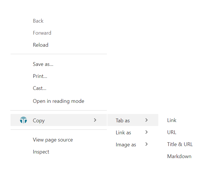
Task: Expand the Link as submenu chevron
Action: pyautogui.click(x=147, y=132)
